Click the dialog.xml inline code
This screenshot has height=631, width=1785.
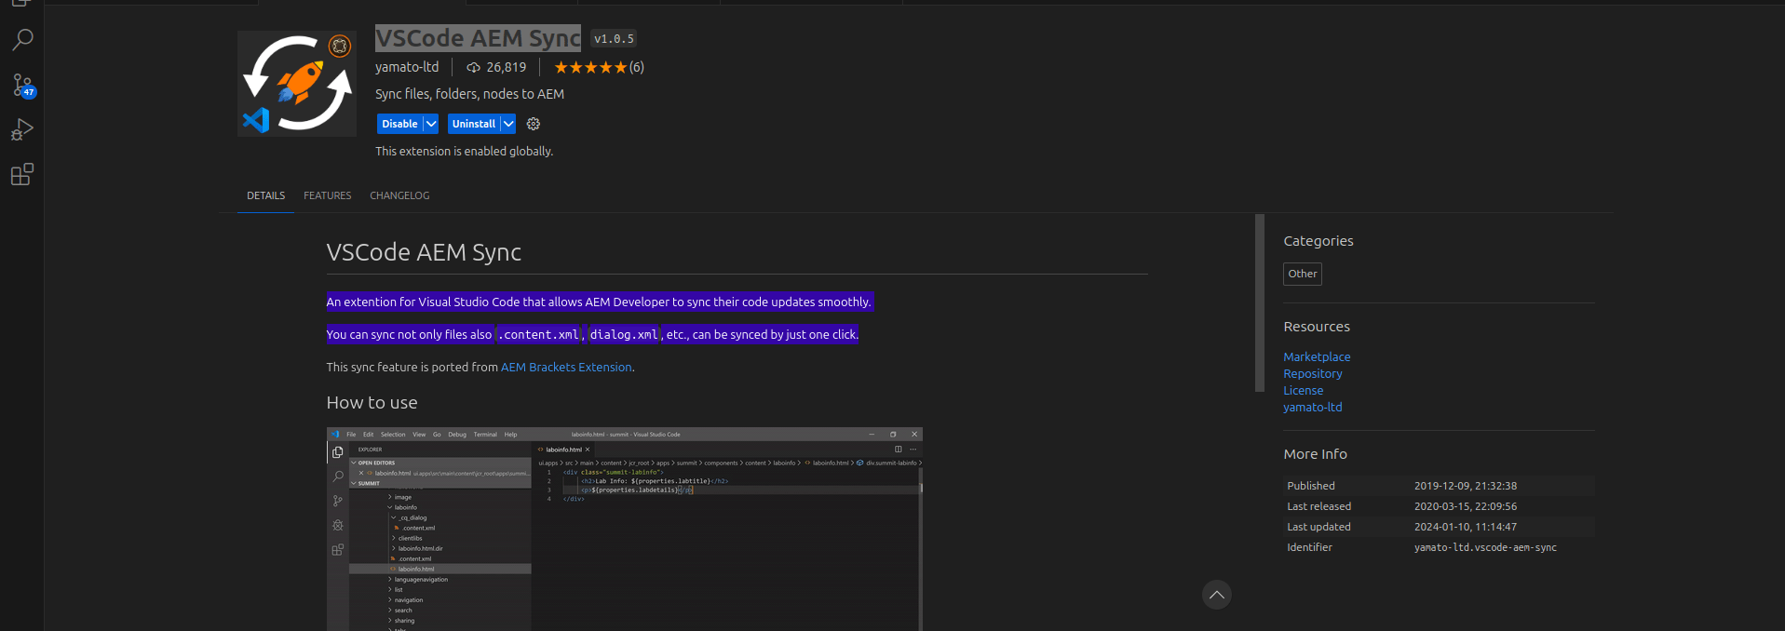[x=624, y=334]
